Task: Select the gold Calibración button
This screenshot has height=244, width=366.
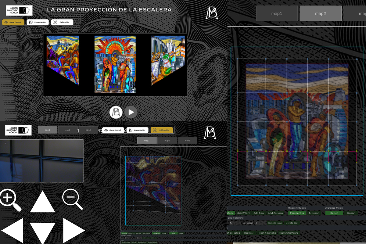Action: (162, 130)
